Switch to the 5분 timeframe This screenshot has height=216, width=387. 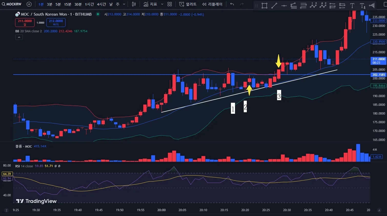click(58, 4)
